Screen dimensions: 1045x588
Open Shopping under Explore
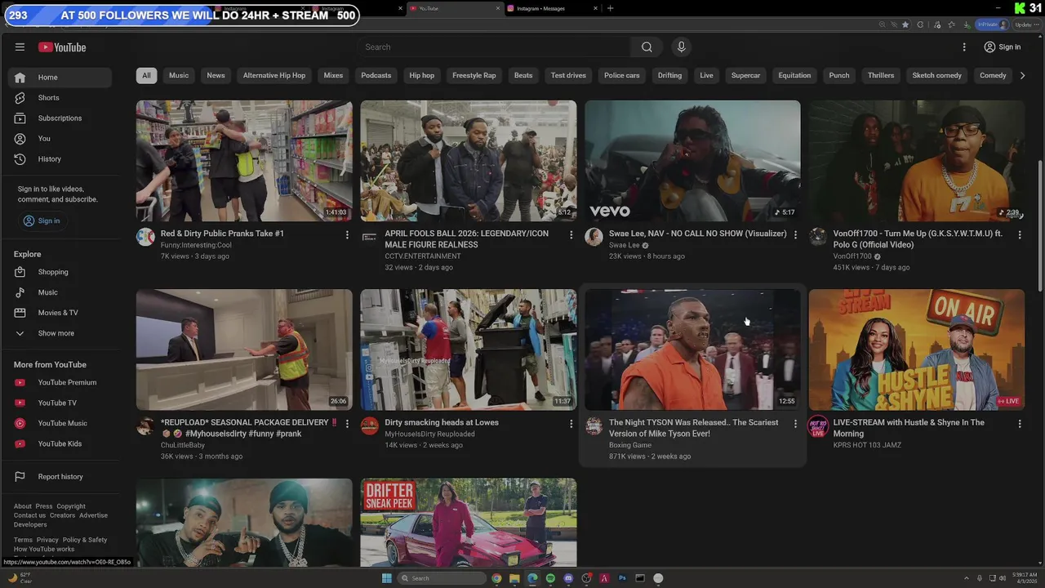click(x=60, y=272)
